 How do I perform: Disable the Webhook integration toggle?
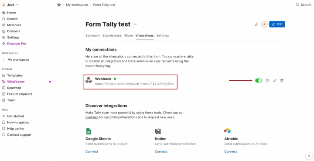click(x=259, y=80)
